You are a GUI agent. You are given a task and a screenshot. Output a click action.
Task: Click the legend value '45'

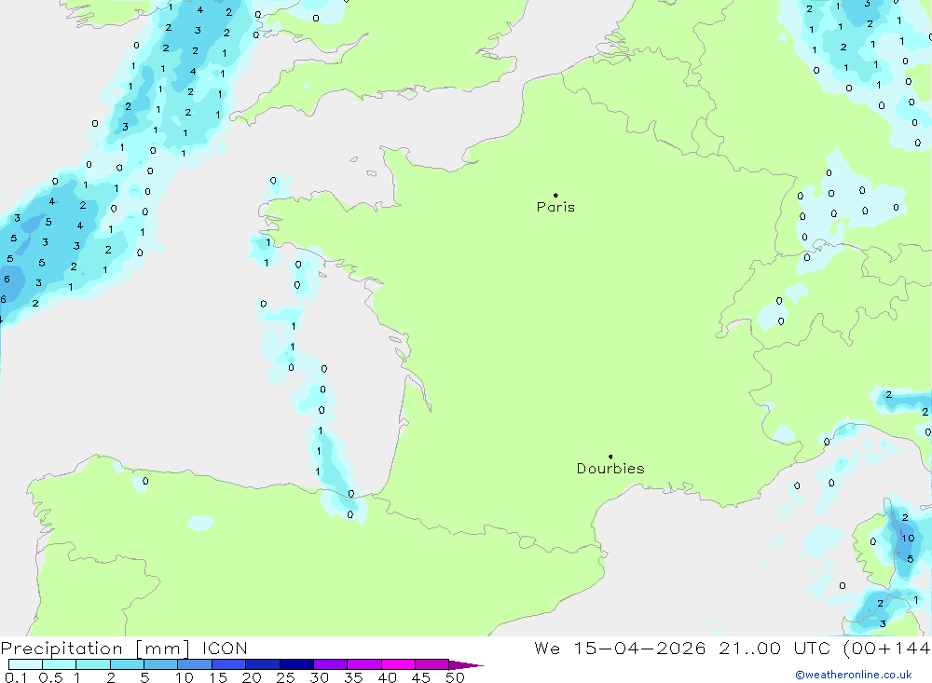421,677
